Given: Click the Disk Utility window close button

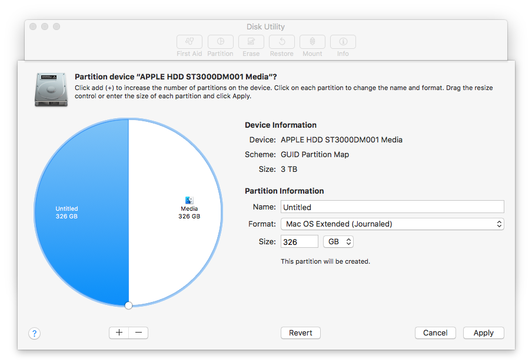Looking at the screenshot, I should click(33, 26).
